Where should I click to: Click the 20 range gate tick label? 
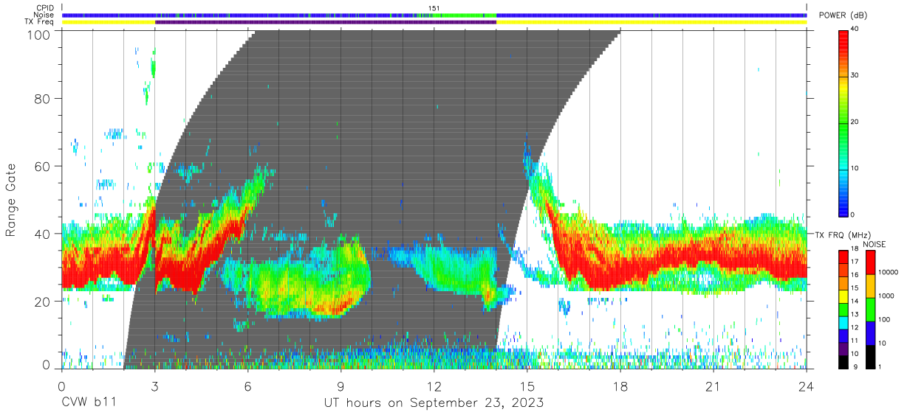pyautogui.click(x=44, y=301)
